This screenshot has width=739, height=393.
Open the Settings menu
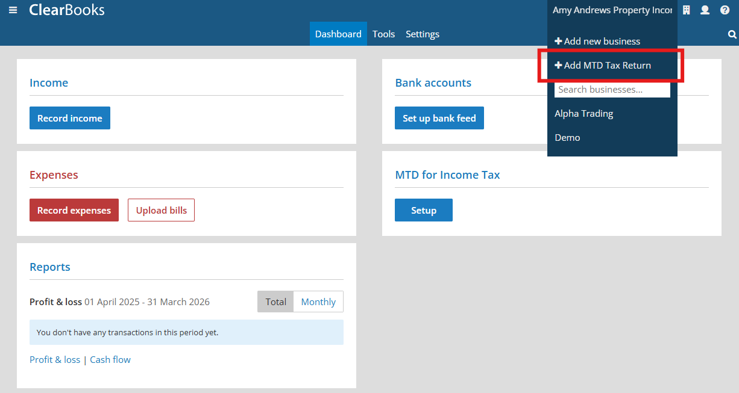pyautogui.click(x=422, y=34)
